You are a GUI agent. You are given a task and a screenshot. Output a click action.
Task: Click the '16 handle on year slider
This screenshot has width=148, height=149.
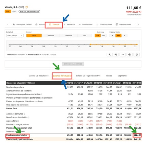coord(90,45)
